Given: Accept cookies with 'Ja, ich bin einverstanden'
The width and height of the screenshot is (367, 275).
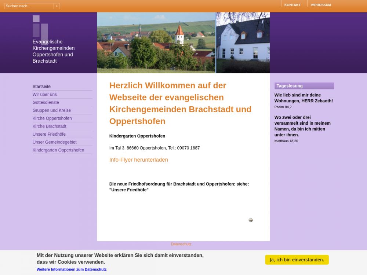Looking at the screenshot, I should pyautogui.click(x=297, y=260).
